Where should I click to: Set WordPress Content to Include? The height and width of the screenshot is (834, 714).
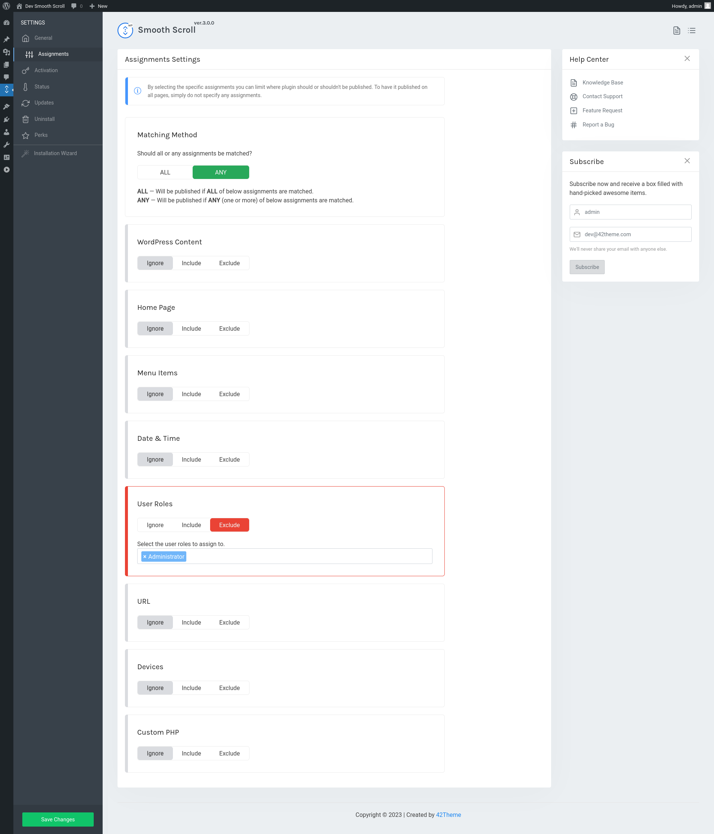191,263
